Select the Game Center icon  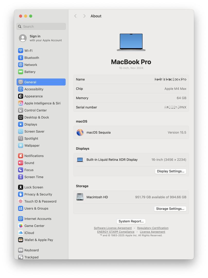pyautogui.click(x=21, y=226)
